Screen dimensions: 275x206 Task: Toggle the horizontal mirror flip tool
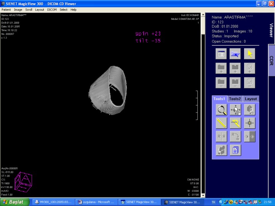pyautogui.click(x=222, y=136)
